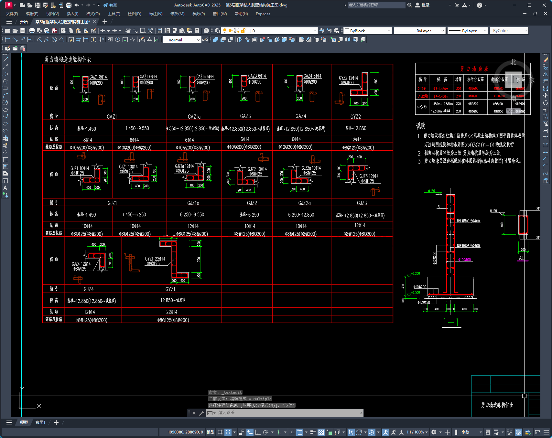Click the Customization wrench icon in command line

click(201, 413)
